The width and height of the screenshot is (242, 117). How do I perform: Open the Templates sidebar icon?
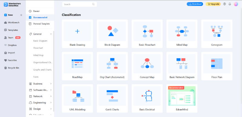[x=5, y=30]
